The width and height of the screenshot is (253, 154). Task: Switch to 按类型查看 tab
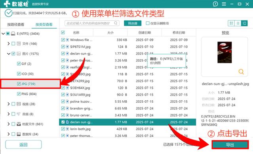click(44, 24)
